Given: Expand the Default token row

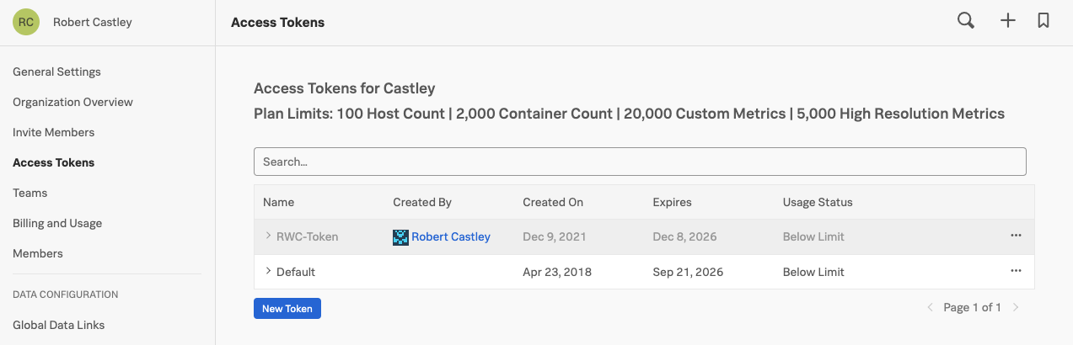Looking at the screenshot, I should point(268,271).
